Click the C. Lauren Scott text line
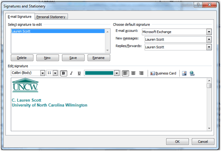 click(26, 100)
